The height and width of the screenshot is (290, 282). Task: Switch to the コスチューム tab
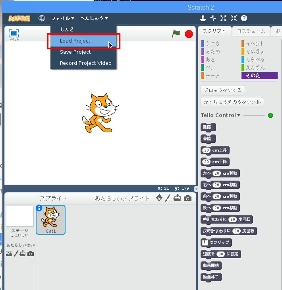point(251,31)
